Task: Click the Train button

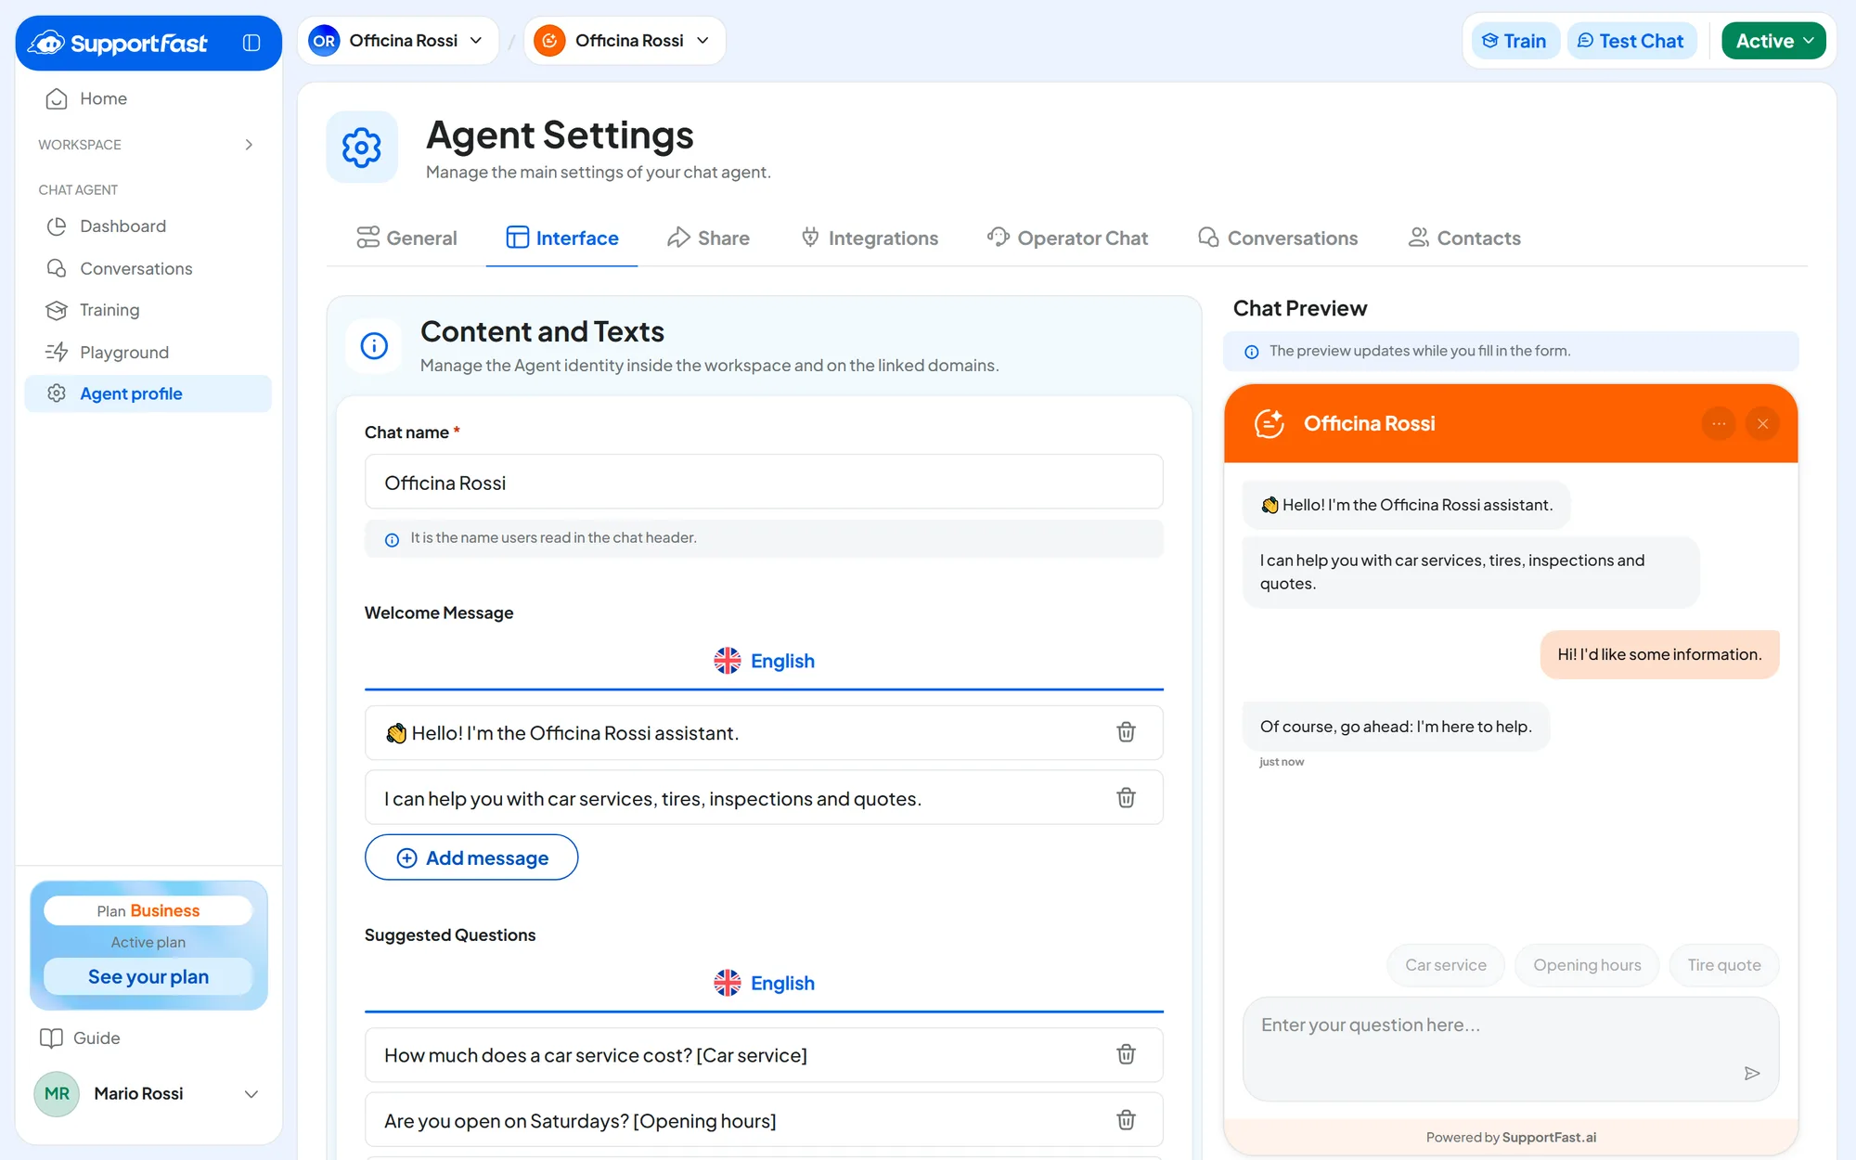Action: pos(1514,41)
